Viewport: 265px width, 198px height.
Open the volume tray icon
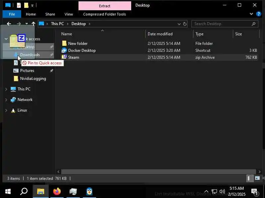(222, 191)
